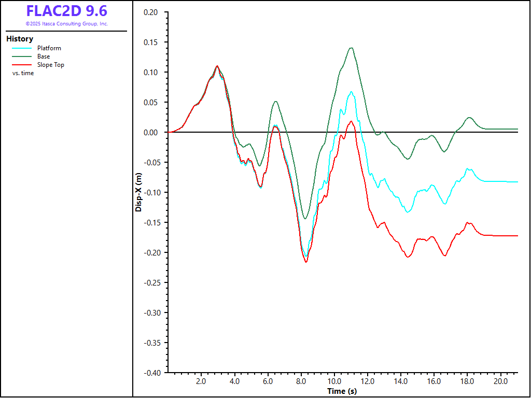Click the Itasca Consulting Group copyright notice
This screenshot has width=531, height=398.
click(66, 24)
